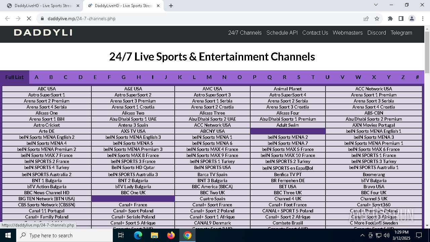Open the Chrome profile avatar

coord(412,18)
